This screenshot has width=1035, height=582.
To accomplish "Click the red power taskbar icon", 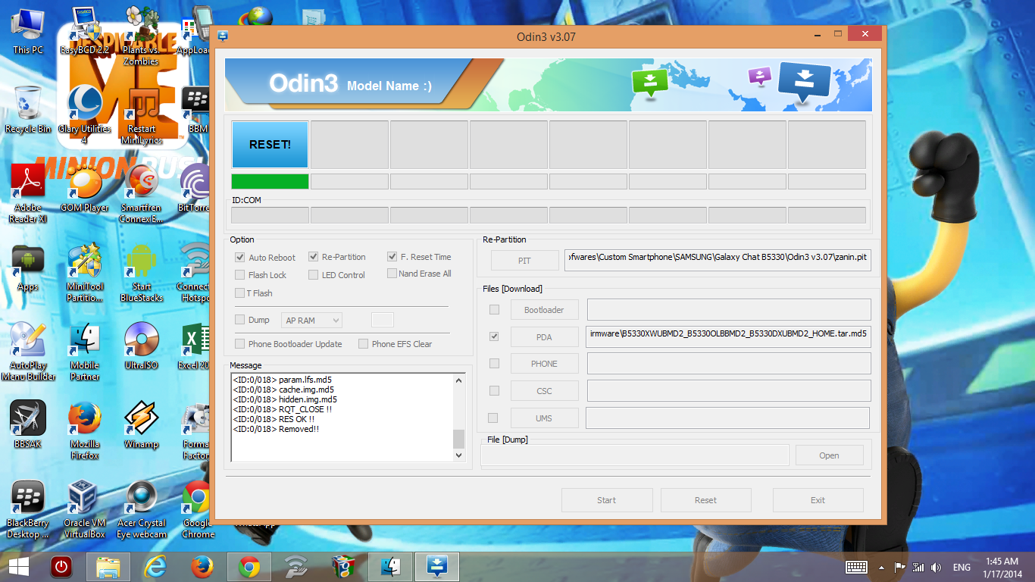I will pos(61,566).
